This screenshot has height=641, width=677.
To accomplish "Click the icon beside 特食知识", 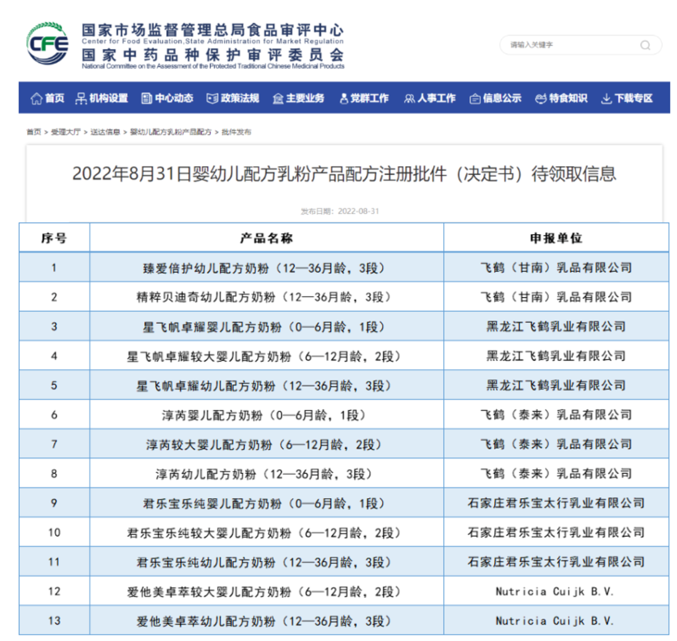I will pyautogui.click(x=540, y=99).
